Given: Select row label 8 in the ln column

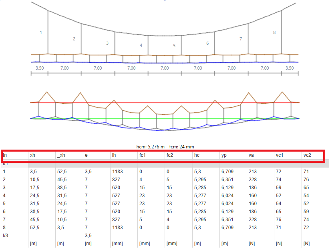Looking at the screenshot, I should [4, 228].
